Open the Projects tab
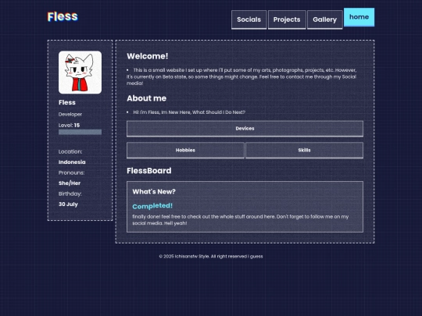Viewport: 422px width, 316px height. pyautogui.click(x=287, y=20)
